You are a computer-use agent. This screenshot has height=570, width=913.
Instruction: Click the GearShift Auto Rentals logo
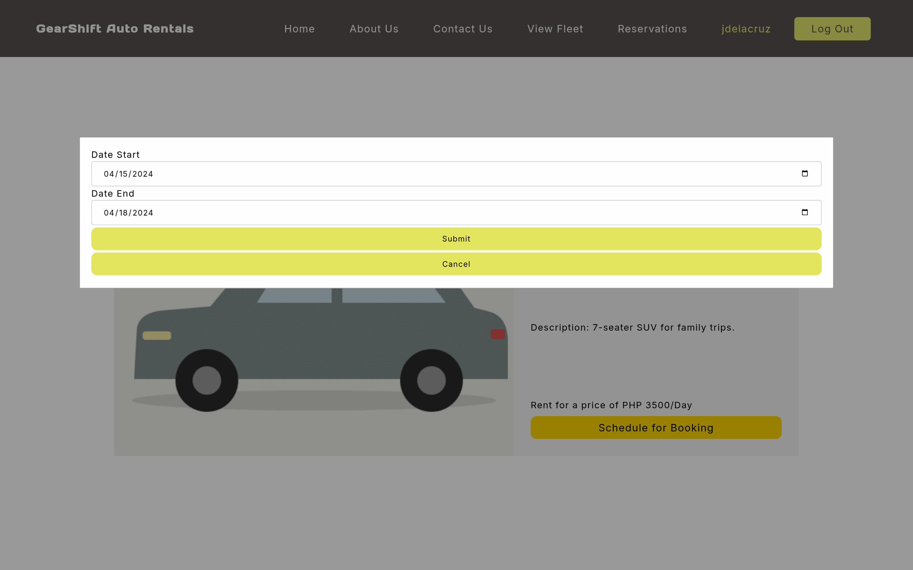(115, 28)
